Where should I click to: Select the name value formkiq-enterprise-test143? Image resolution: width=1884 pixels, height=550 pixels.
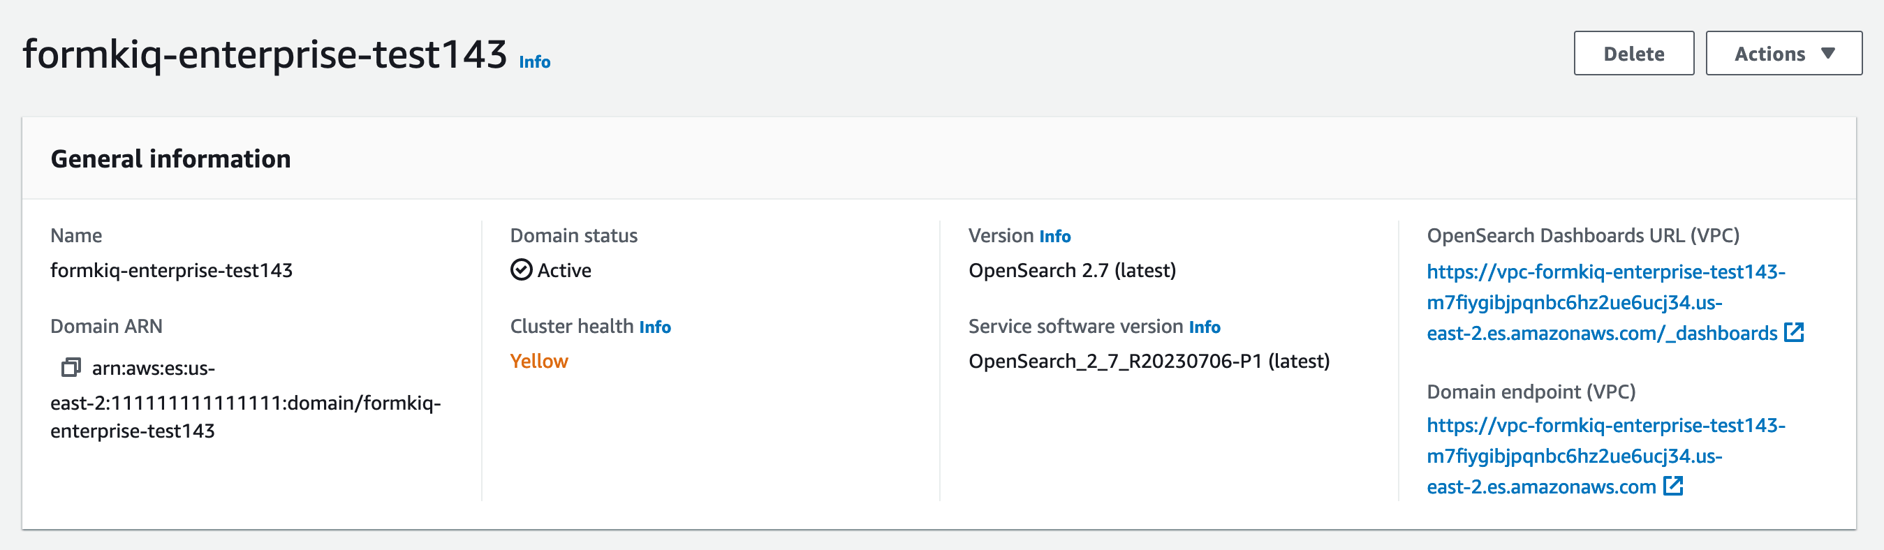coord(171,271)
